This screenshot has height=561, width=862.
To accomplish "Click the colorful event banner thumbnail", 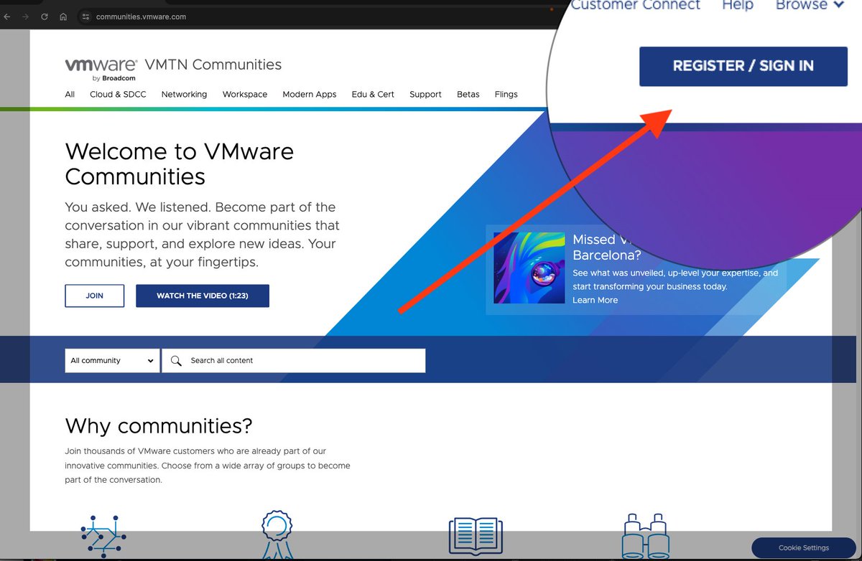I will [x=529, y=267].
